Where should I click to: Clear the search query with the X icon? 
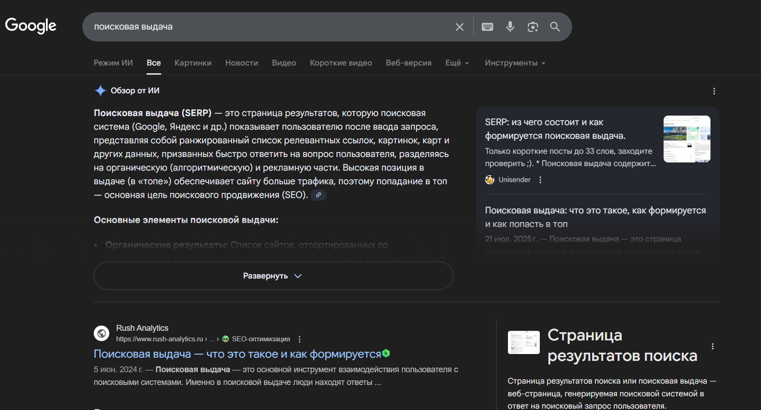[459, 26]
